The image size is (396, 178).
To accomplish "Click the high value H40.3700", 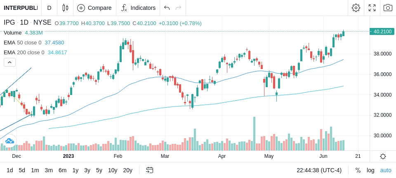I will point(93,23).
